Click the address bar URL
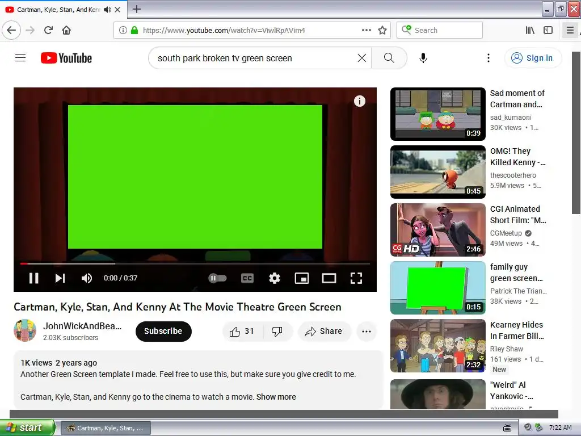This screenshot has width=581, height=436. coord(224,30)
